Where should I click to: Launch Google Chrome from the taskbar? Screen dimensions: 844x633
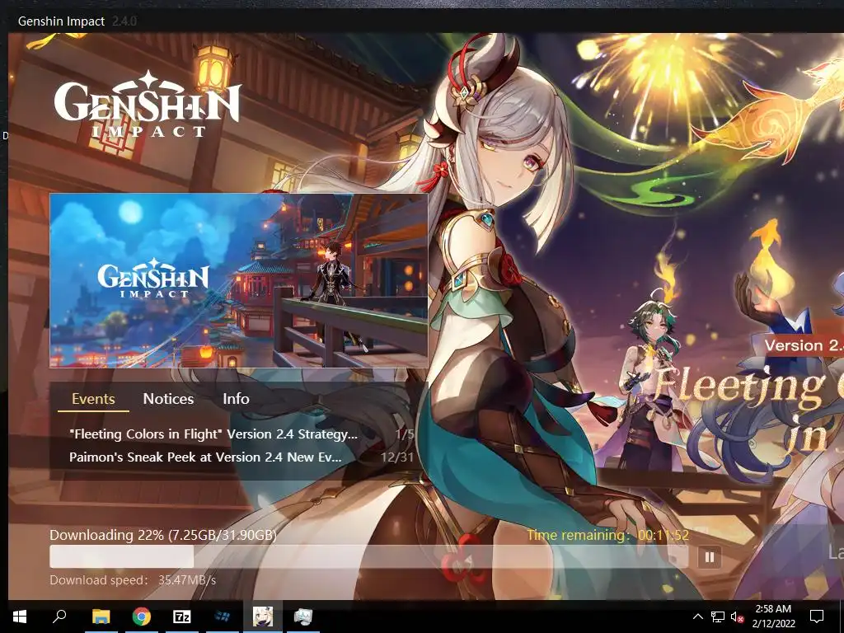(142, 617)
